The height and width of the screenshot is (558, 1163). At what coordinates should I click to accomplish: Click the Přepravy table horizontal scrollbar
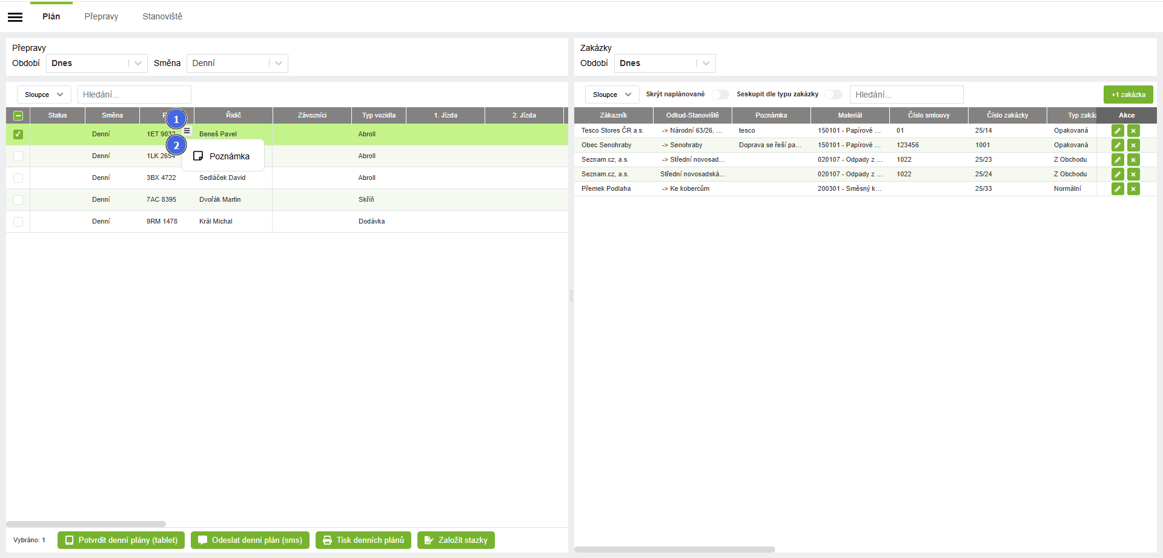pos(86,524)
